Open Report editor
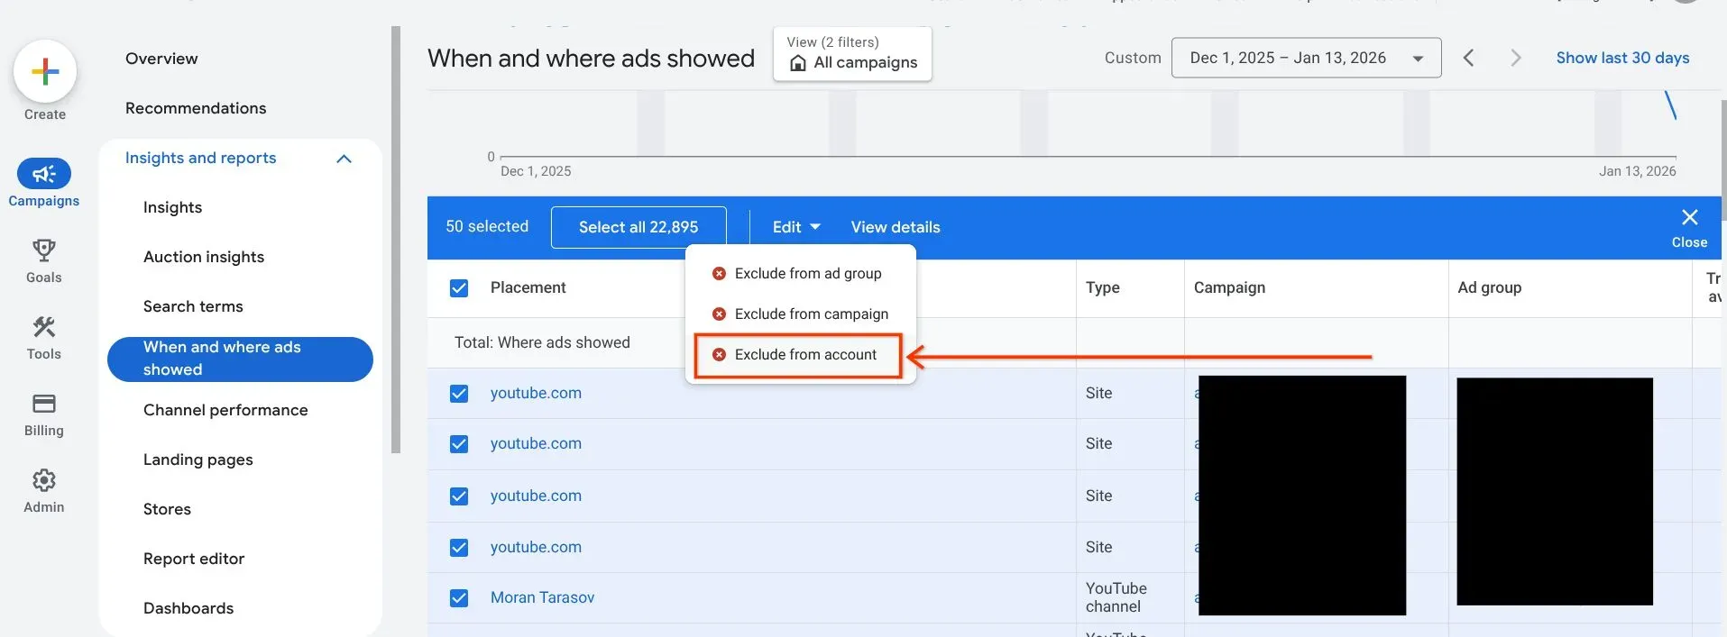1727x637 pixels. tap(194, 559)
